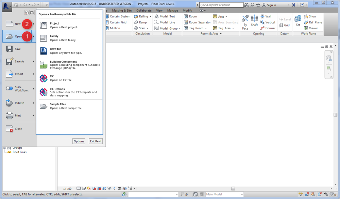Click Sign In in the title bar
This screenshot has height=199, width=340.
(x=269, y=5)
